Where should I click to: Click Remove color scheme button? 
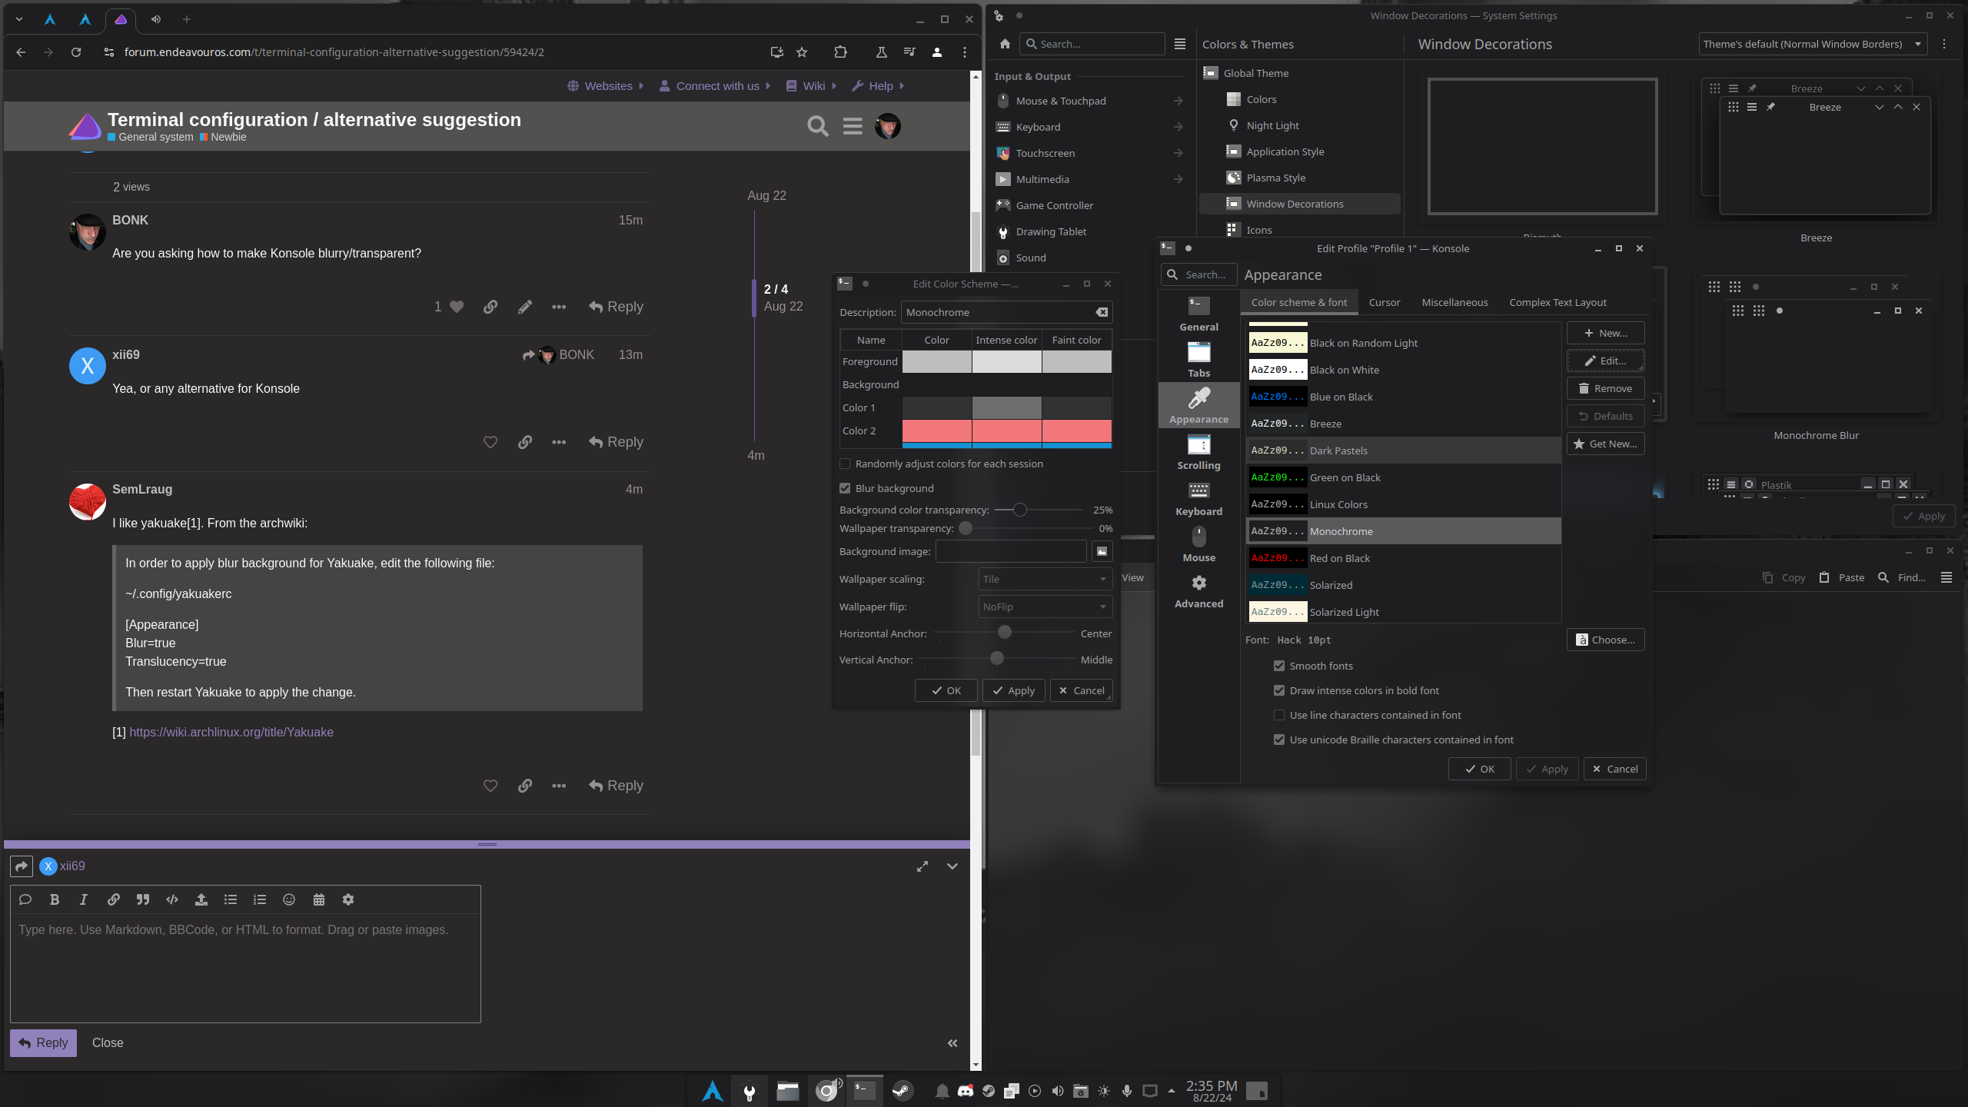[x=1605, y=388]
